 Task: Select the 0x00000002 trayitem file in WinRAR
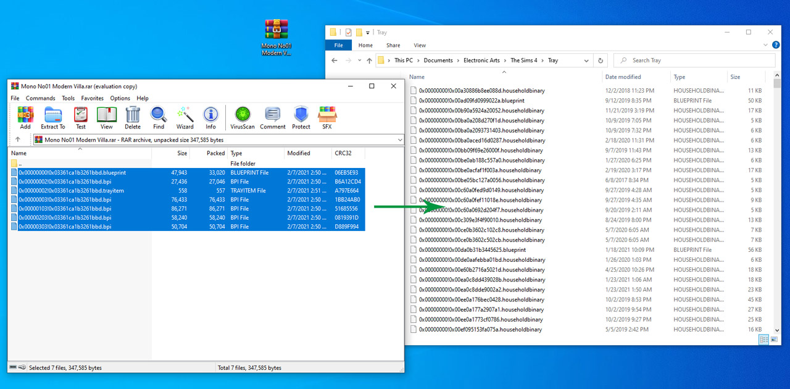pos(187,191)
